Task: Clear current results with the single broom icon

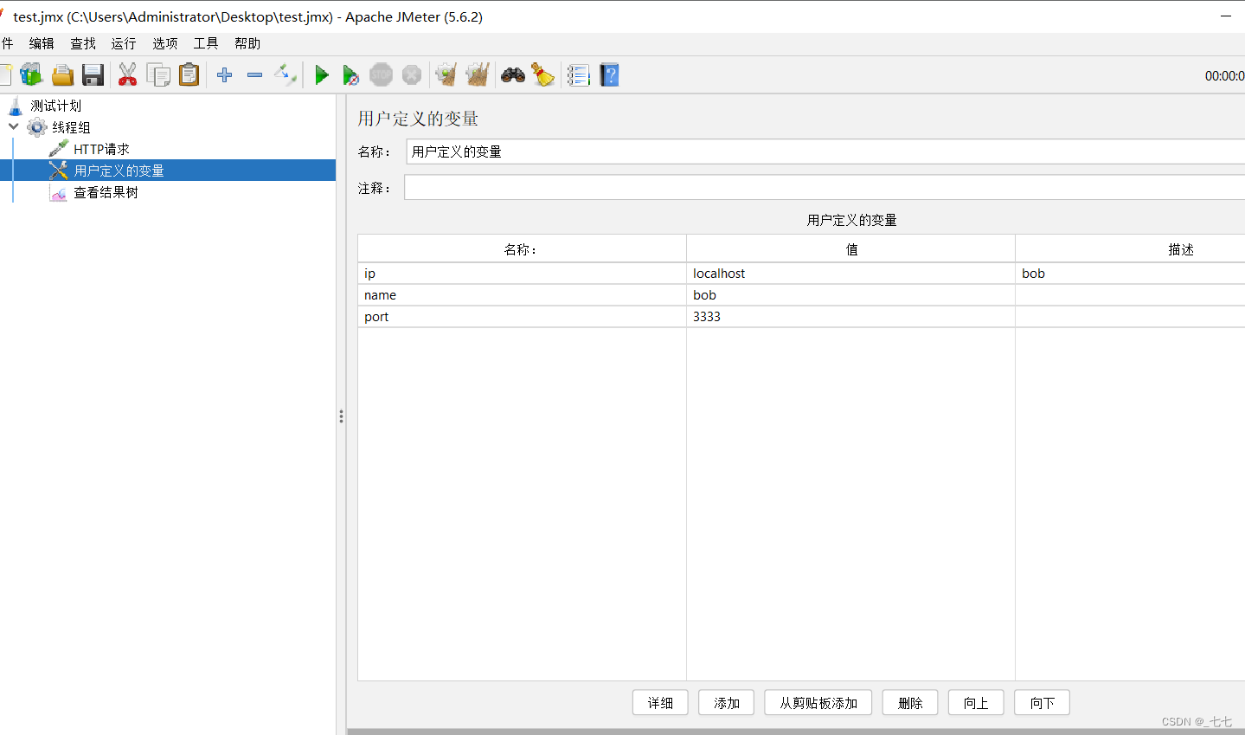Action: tap(446, 75)
